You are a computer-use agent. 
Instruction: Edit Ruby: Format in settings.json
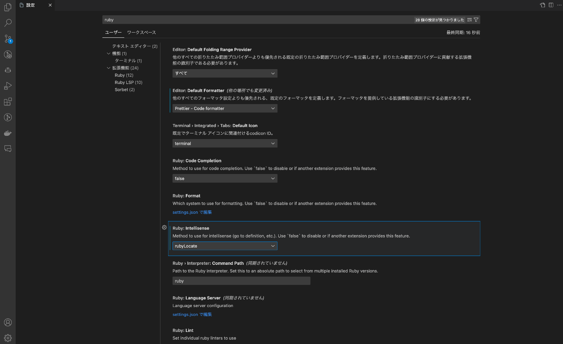click(x=192, y=212)
